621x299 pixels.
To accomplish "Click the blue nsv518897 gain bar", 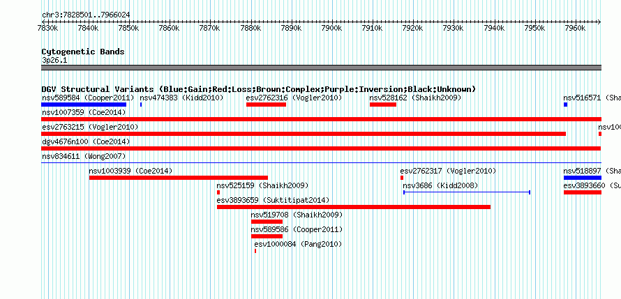I will (x=583, y=178).
